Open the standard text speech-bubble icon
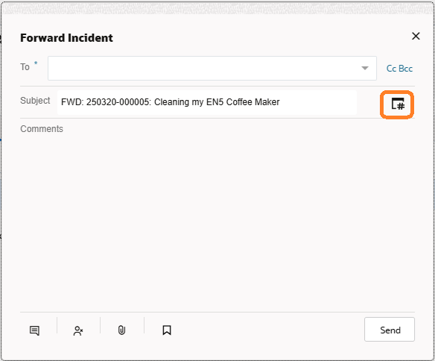Image resolution: width=435 pixels, height=361 pixels. [34, 330]
